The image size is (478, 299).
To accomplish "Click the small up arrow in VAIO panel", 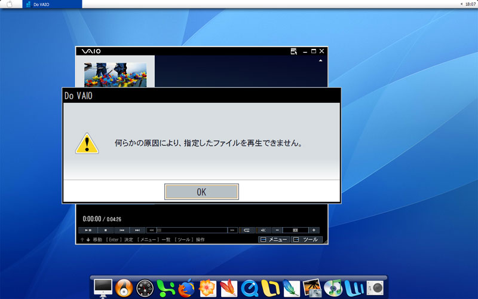I will 320,61.
